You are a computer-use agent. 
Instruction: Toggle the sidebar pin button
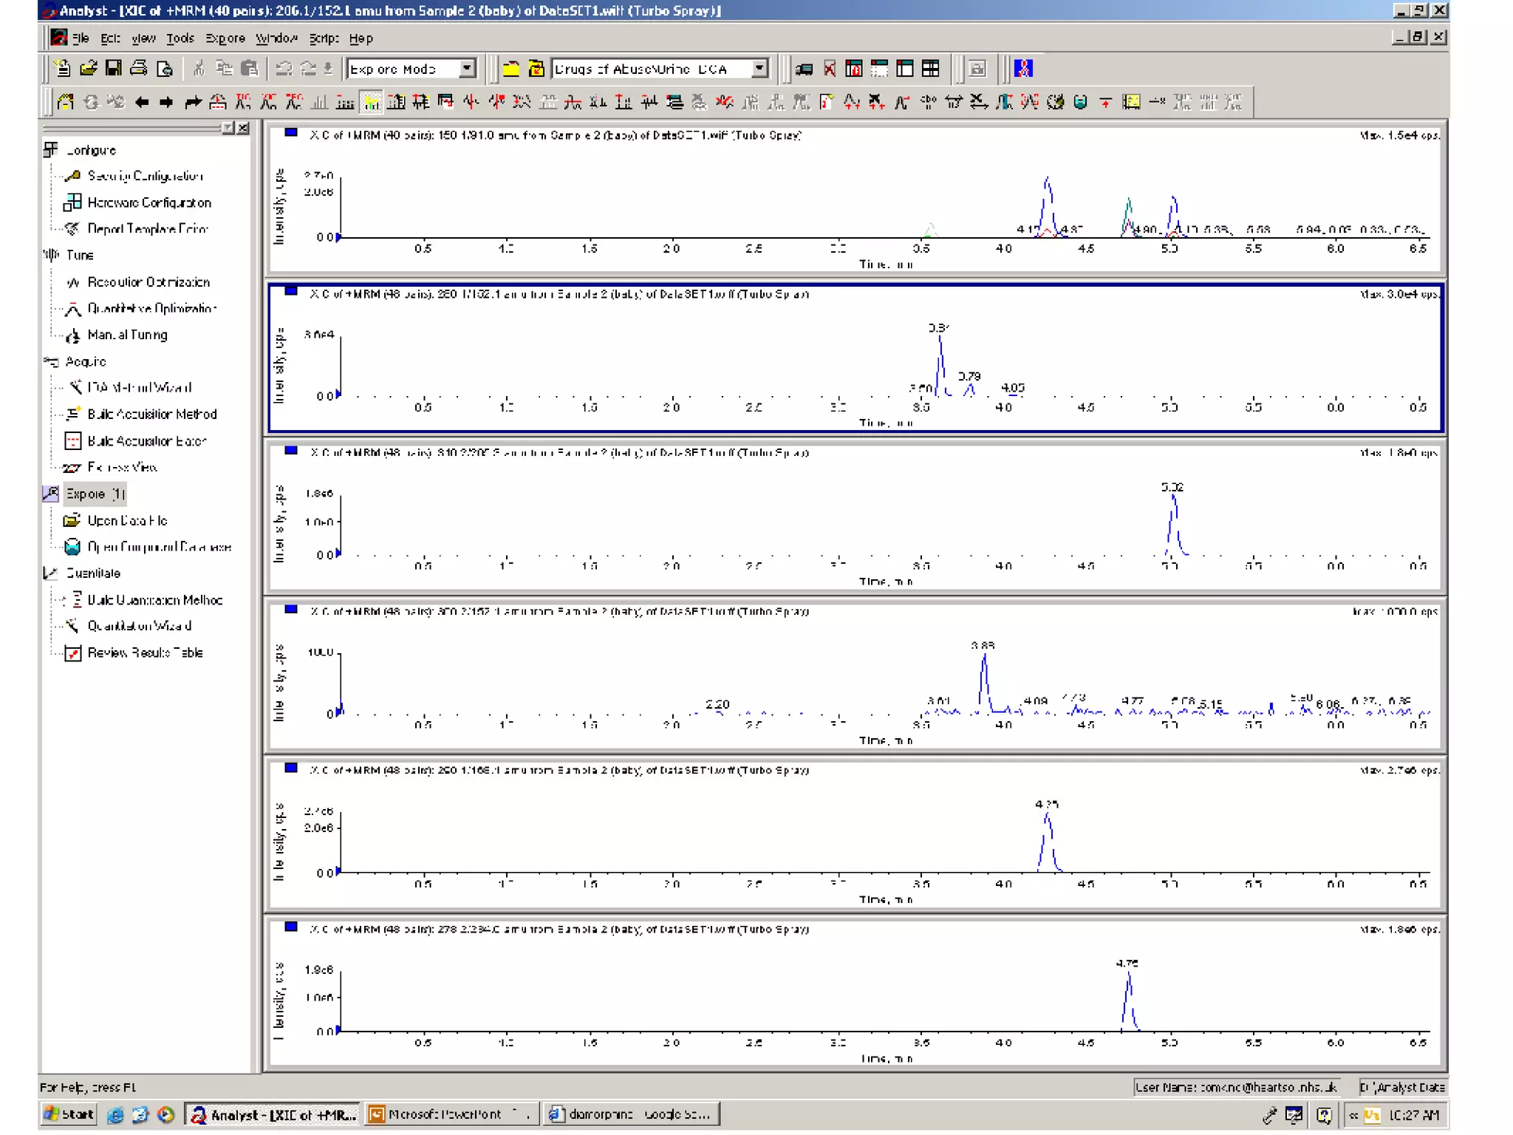click(228, 128)
